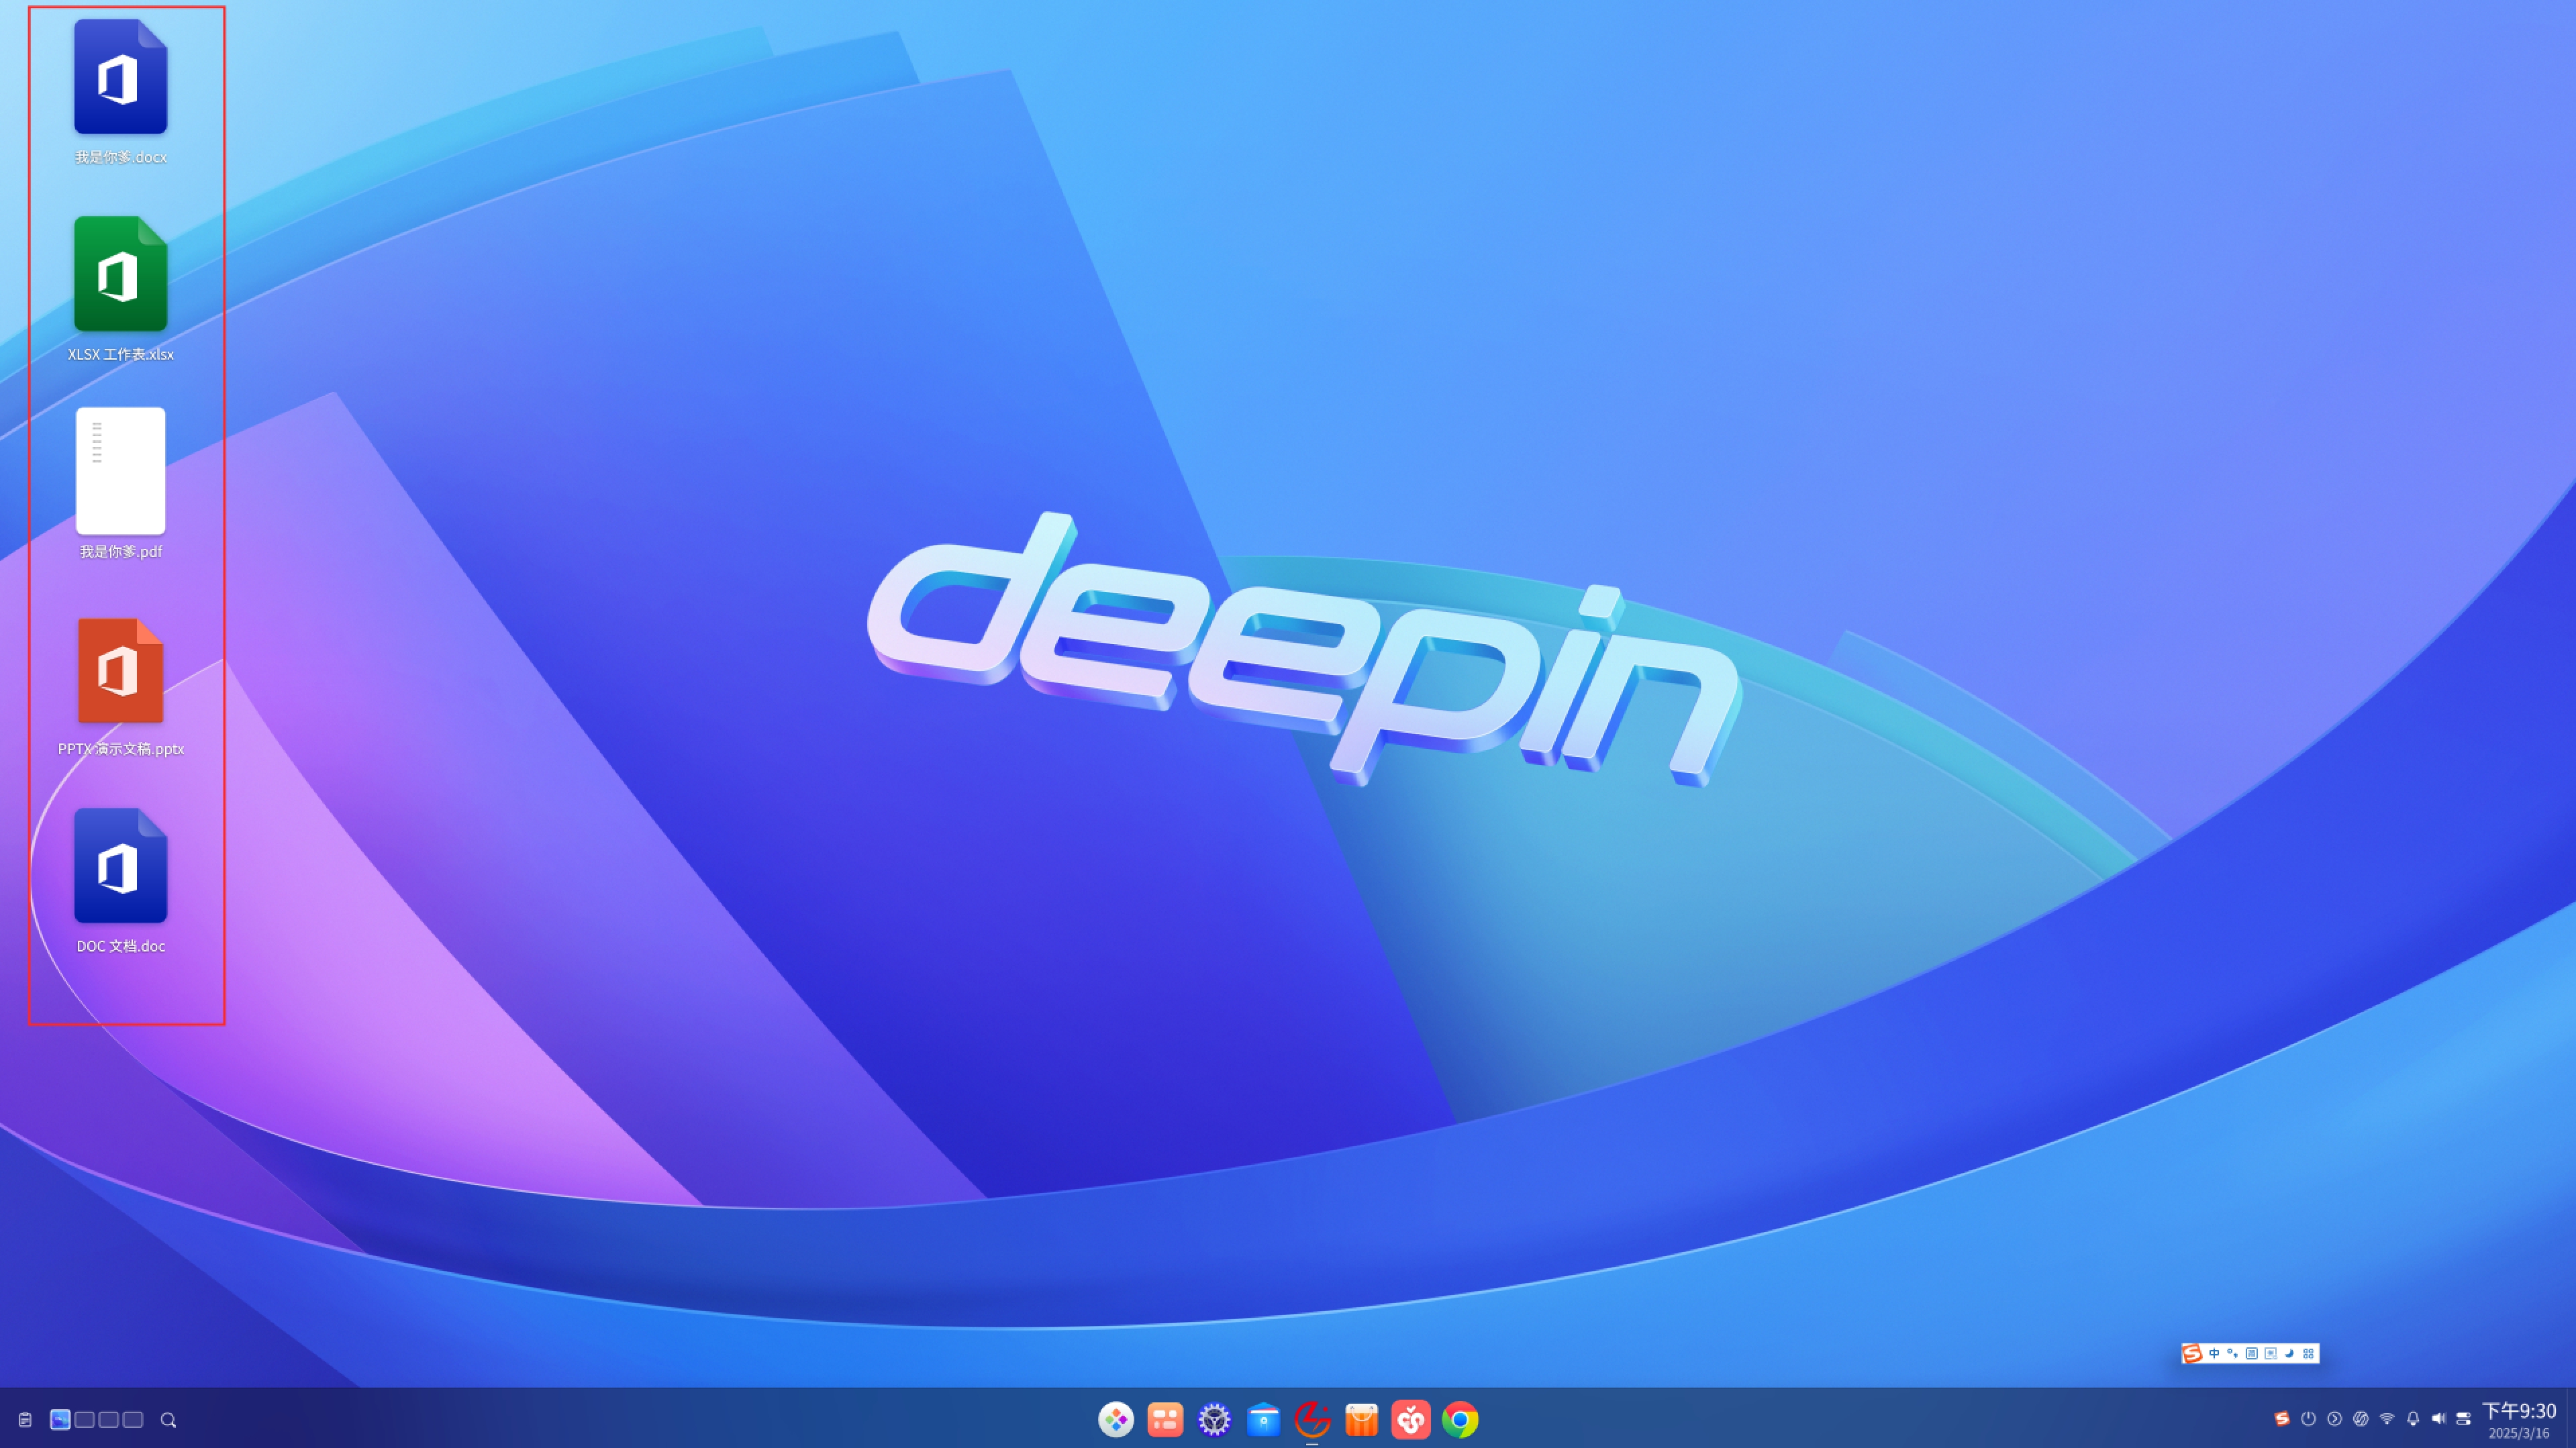Open the volume speaker tray icon
2576x1448 pixels.
pos(2438,1419)
